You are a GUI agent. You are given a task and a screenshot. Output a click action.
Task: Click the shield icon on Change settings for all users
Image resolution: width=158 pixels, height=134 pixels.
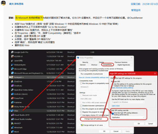click(82, 125)
